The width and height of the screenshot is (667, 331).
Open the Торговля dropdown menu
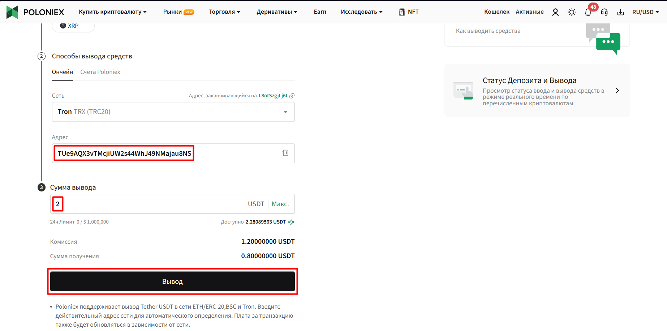point(224,12)
